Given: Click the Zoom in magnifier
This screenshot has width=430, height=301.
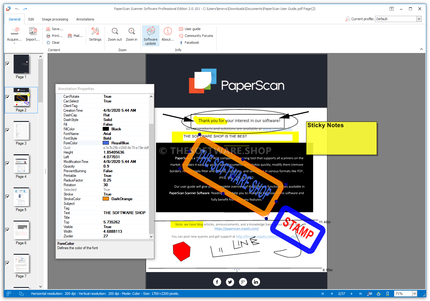Looking at the screenshot, I should tap(132, 32).
